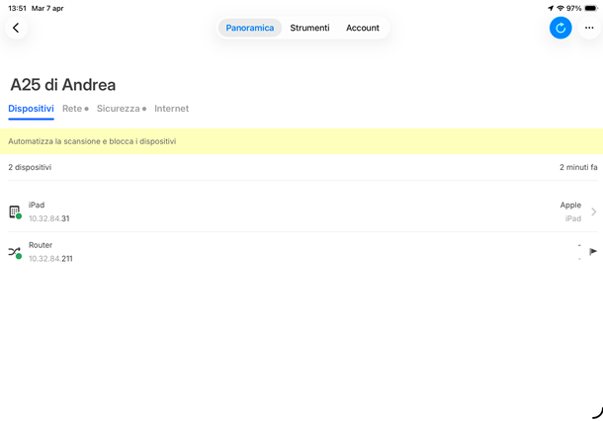Viewport: 603px width, 421px height.
Task: Tap the back arrow button
Action: (x=16, y=28)
